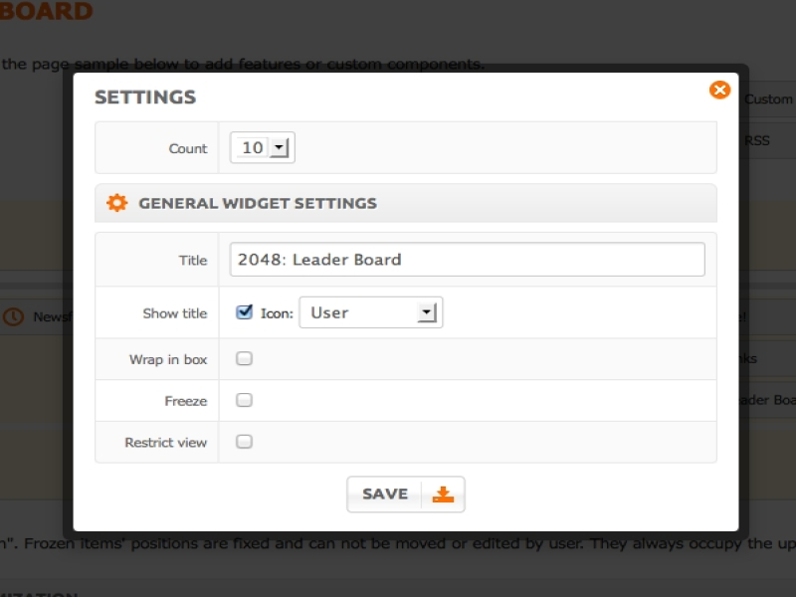Image resolution: width=796 pixels, height=597 pixels.
Task: Enable the Wrap in box checkbox
Action: pos(245,359)
